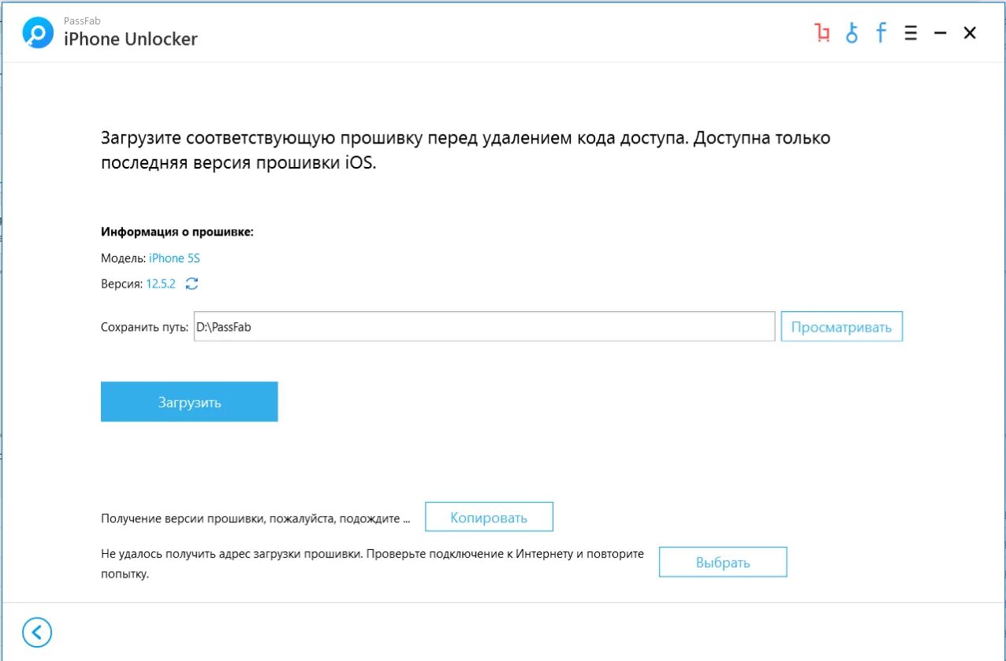Click the Информация о прошивке heading
This screenshot has width=1006, height=661.
(177, 232)
